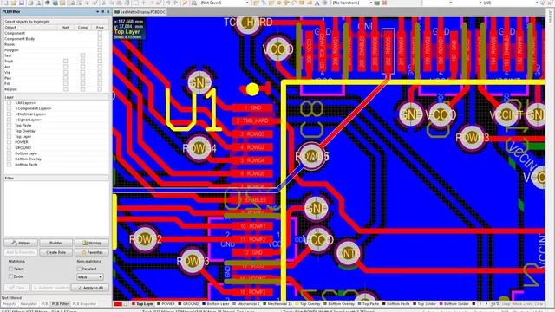Click the text string 'A' placement icon
Screen dimensions: 555x312
[x=317, y=3]
